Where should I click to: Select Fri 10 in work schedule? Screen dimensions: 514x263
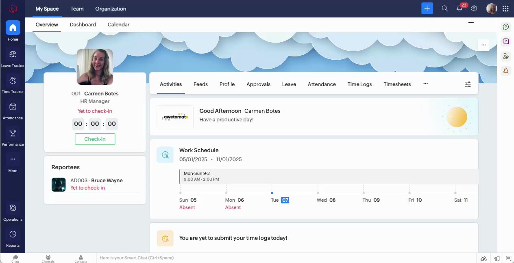pyautogui.click(x=415, y=200)
